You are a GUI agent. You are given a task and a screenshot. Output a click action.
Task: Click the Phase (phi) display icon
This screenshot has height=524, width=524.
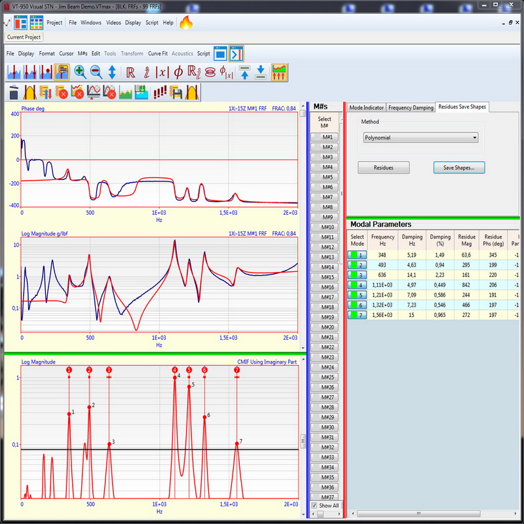(x=178, y=72)
